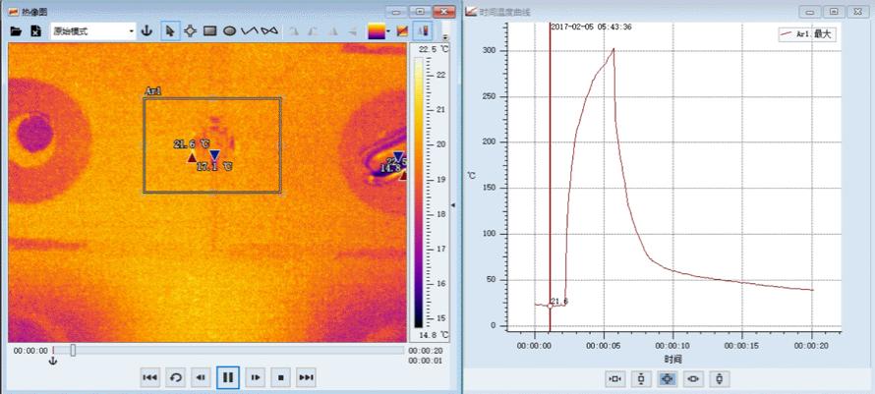Stop the thermal video playback
875x394 pixels.
coord(281,378)
